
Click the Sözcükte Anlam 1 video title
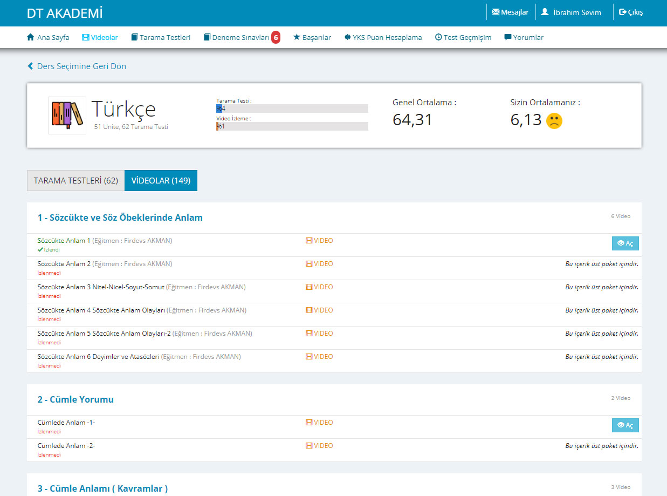pyautogui.click(x=64, y=241)
